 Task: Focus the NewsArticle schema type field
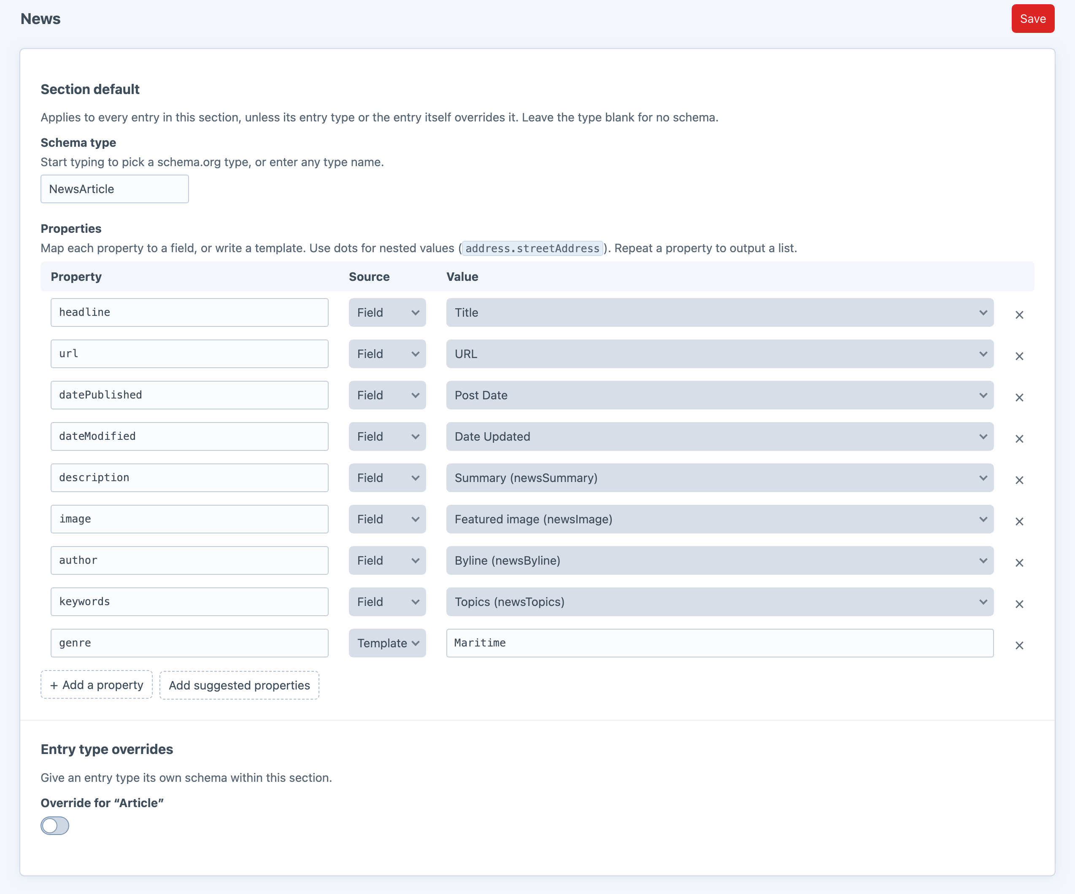click(x=115, y=189)
